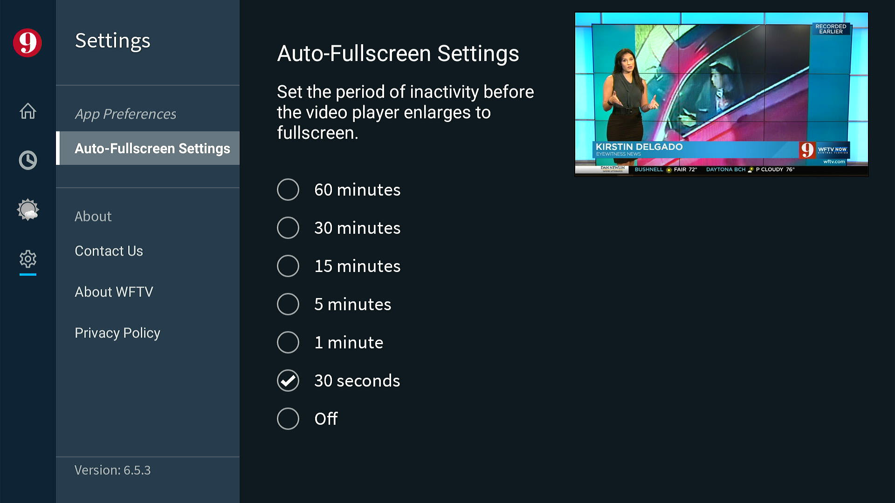This screenshot has height=503, width=895.
Task: Click the Version 6.5.3 label
Action: (112, 470)
